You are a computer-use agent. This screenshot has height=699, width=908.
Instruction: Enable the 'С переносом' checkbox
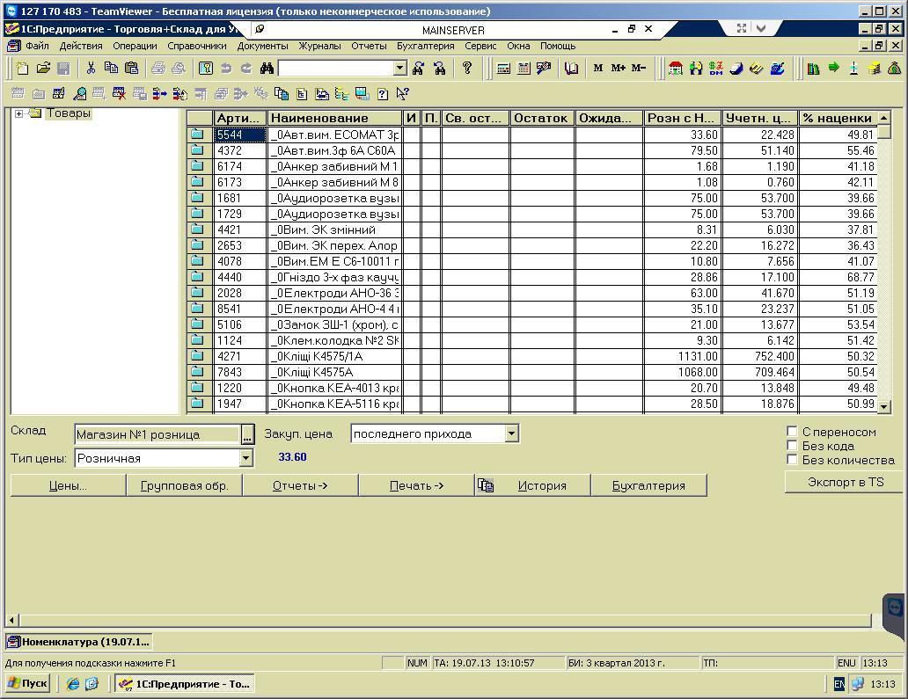[792, 431]
